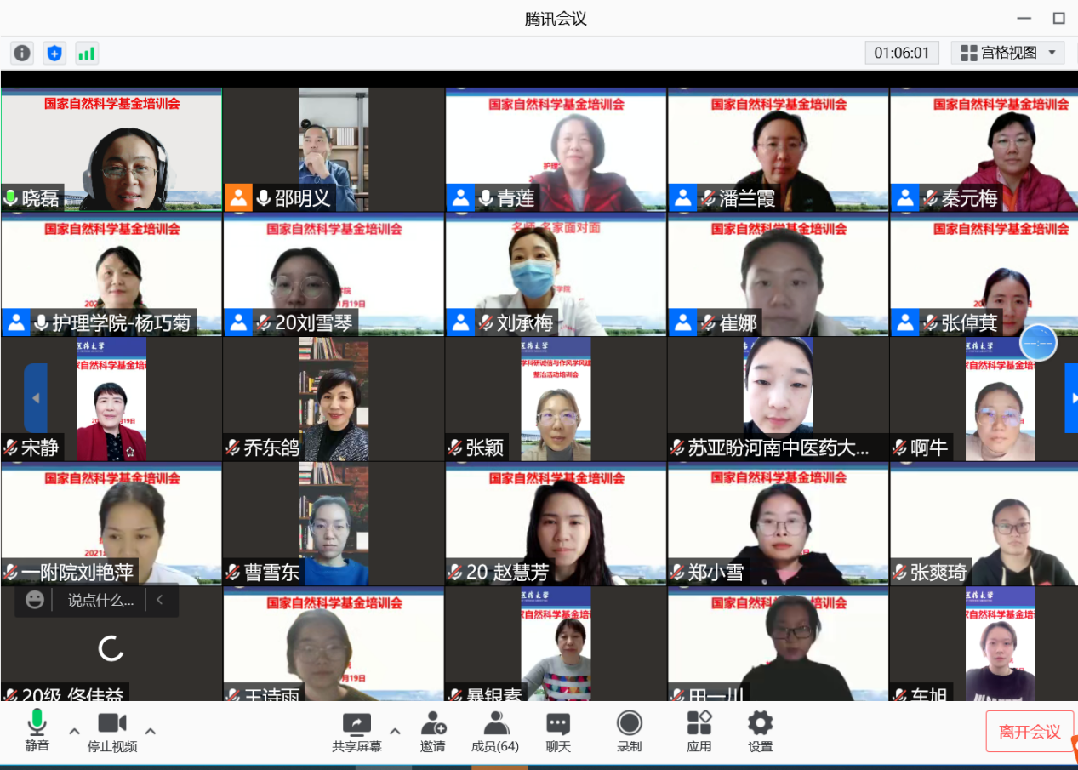This screenshot has width=1078, height=770.
Task: Open the 应用 apps icon
Action: pos(699,731)
